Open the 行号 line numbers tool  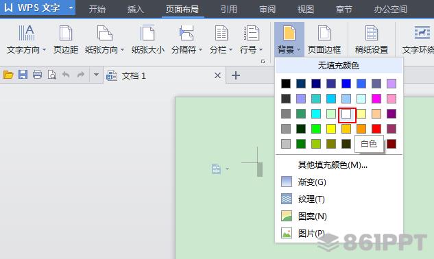(x=252, y=39)
